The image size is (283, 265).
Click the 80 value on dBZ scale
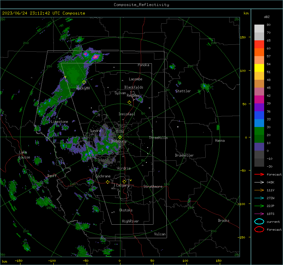click(269, 25)
